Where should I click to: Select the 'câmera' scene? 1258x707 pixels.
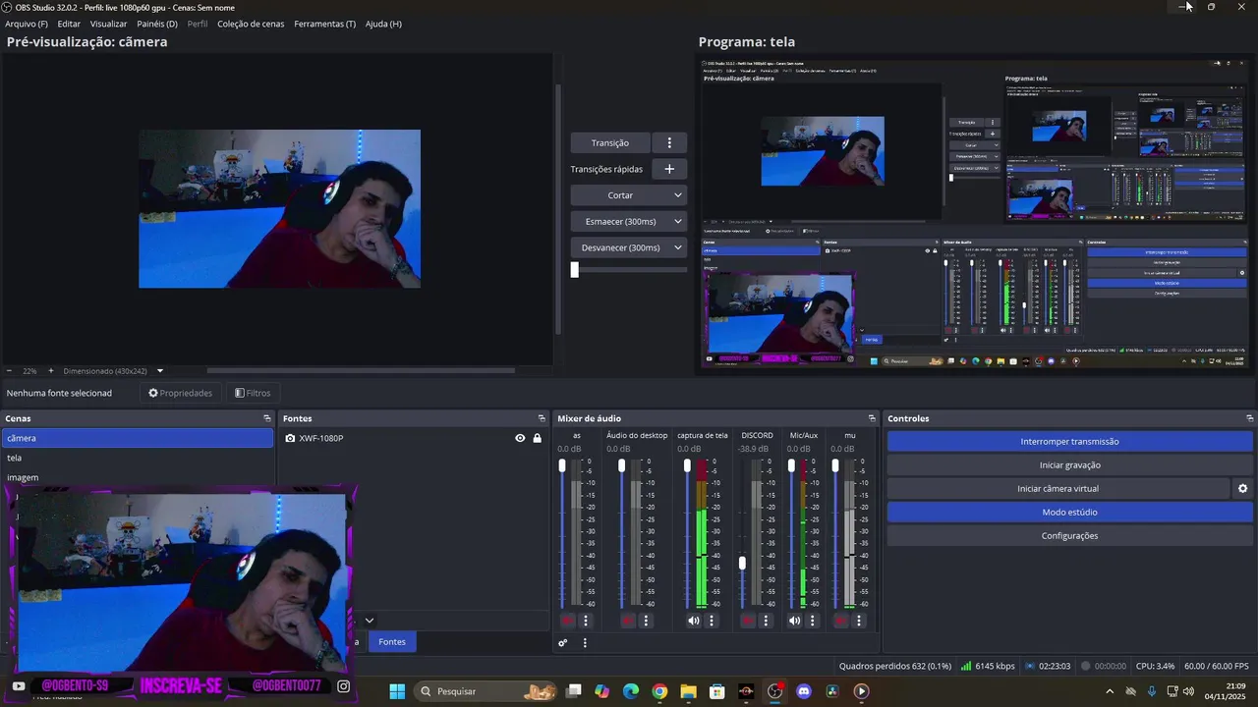click(x=138, y=438)
